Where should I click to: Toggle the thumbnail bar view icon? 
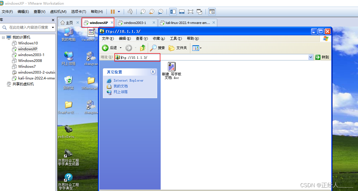[182, 12]
